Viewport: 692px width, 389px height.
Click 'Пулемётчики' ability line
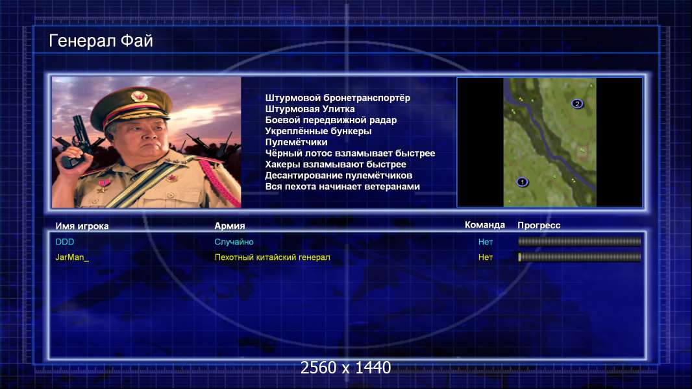(296, 142)
